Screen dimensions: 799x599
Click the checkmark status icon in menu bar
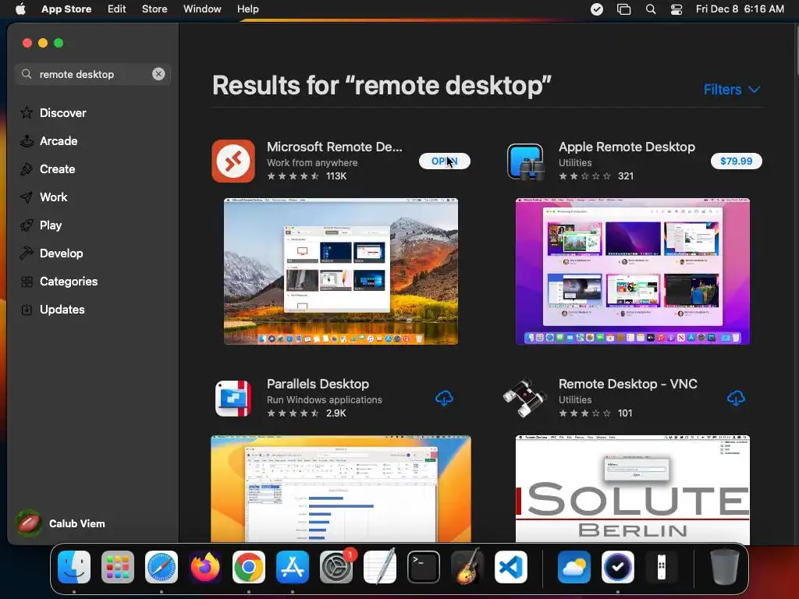[x=597, y=9]
